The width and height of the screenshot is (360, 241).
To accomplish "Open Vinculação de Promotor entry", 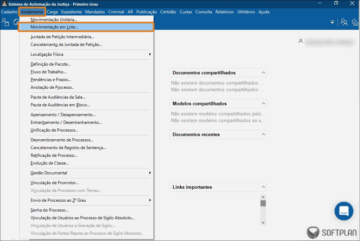I will (86, 183).
